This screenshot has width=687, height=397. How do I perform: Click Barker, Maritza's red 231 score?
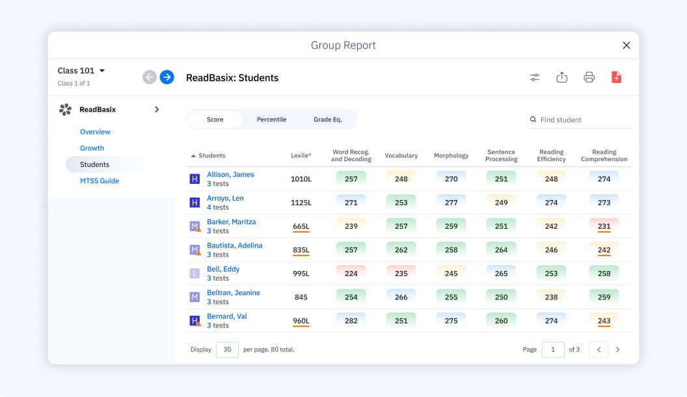click(604, 226)
